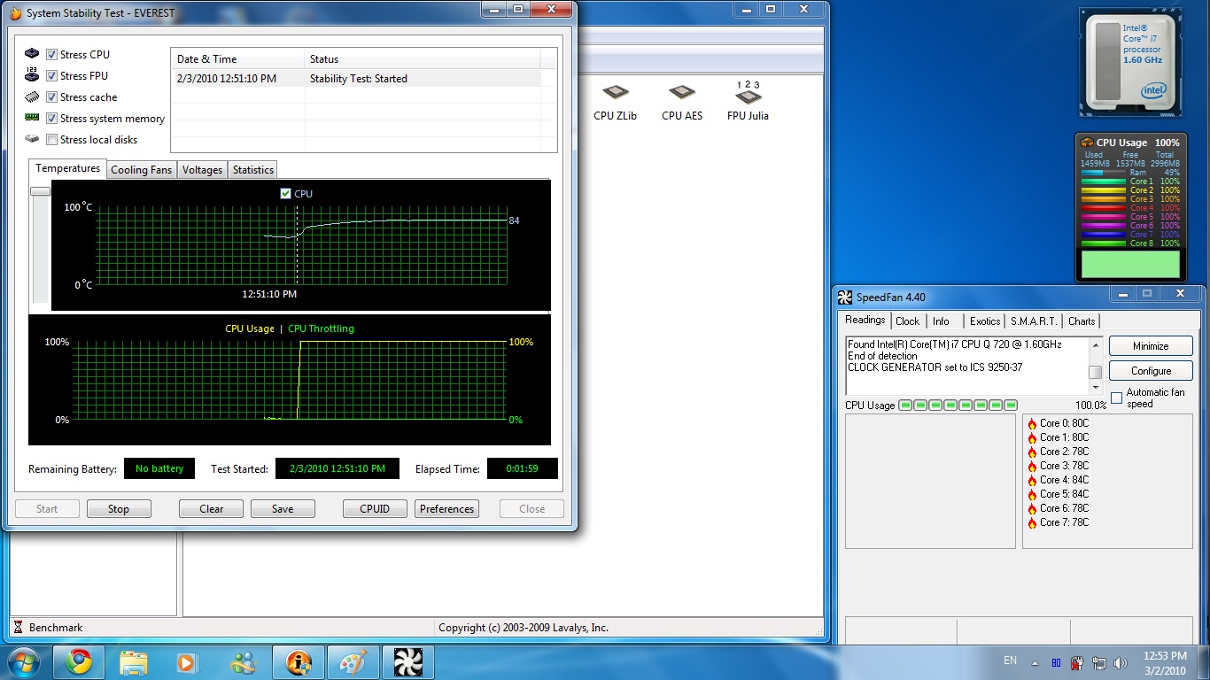Enable Automatic fan speed in SpeedFan
The height and width of the screenshot is (680, 1210).
point(1116,398)
